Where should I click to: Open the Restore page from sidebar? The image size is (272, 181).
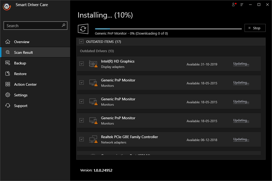tap(20, 74)
